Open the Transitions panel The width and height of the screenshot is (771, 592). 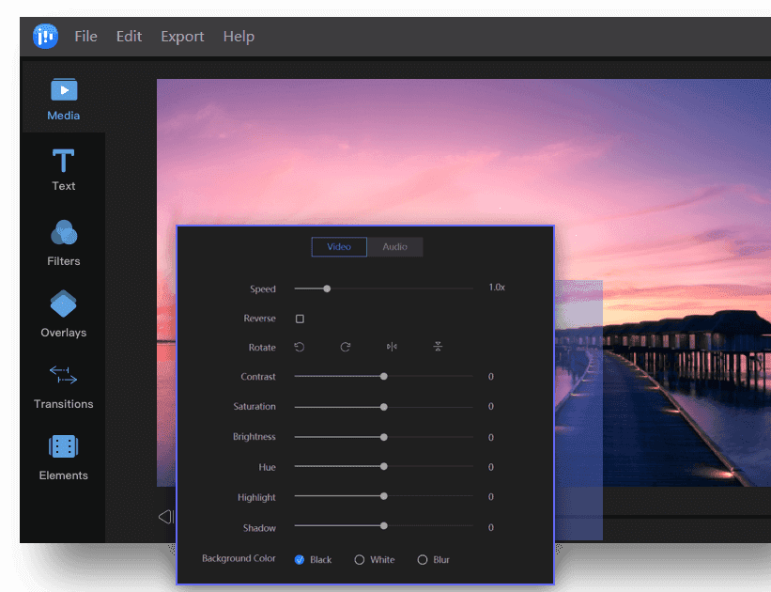click(63, 385)
